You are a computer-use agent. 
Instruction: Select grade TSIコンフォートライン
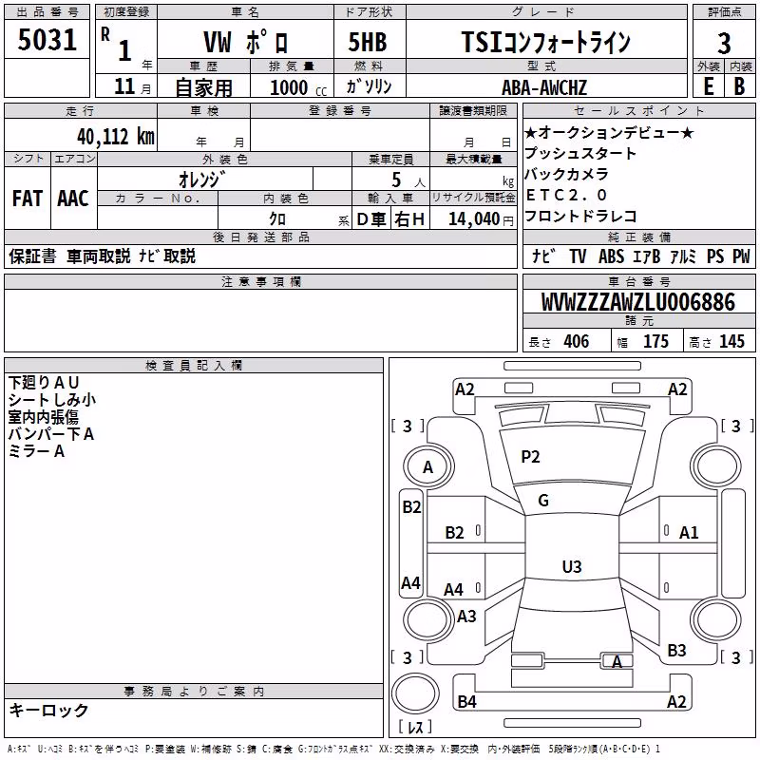pos(545,42)
